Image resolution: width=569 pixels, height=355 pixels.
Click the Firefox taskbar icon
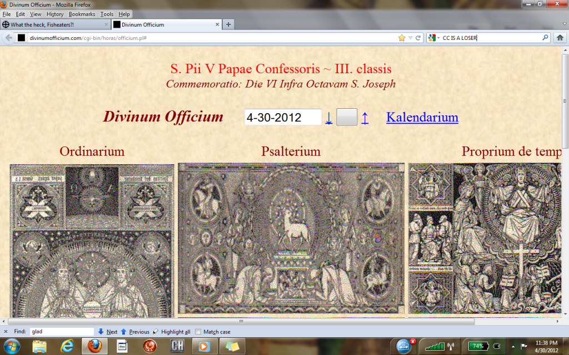pos(94,346)
